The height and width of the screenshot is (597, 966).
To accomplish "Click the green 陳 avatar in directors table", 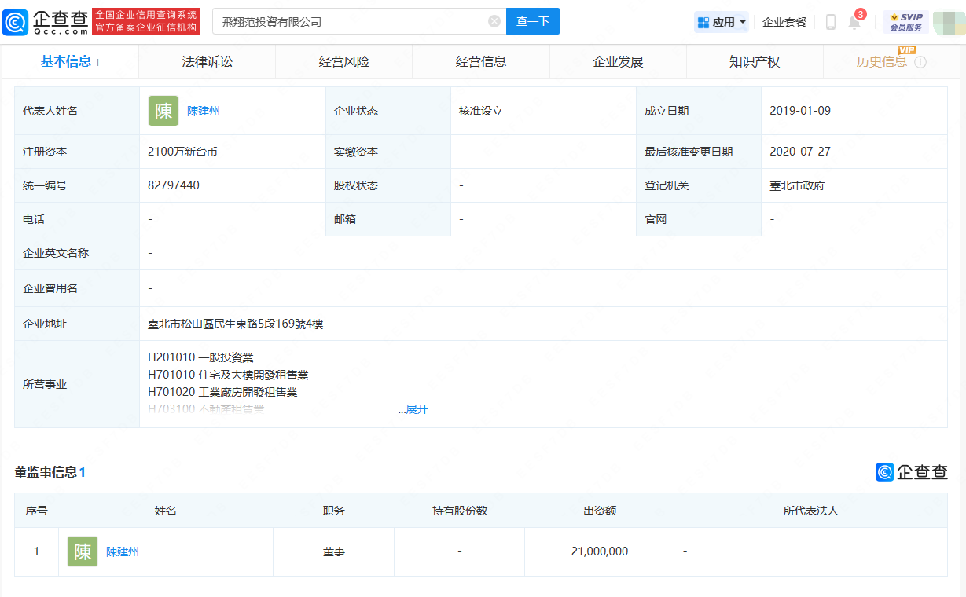I will point(83,551).
